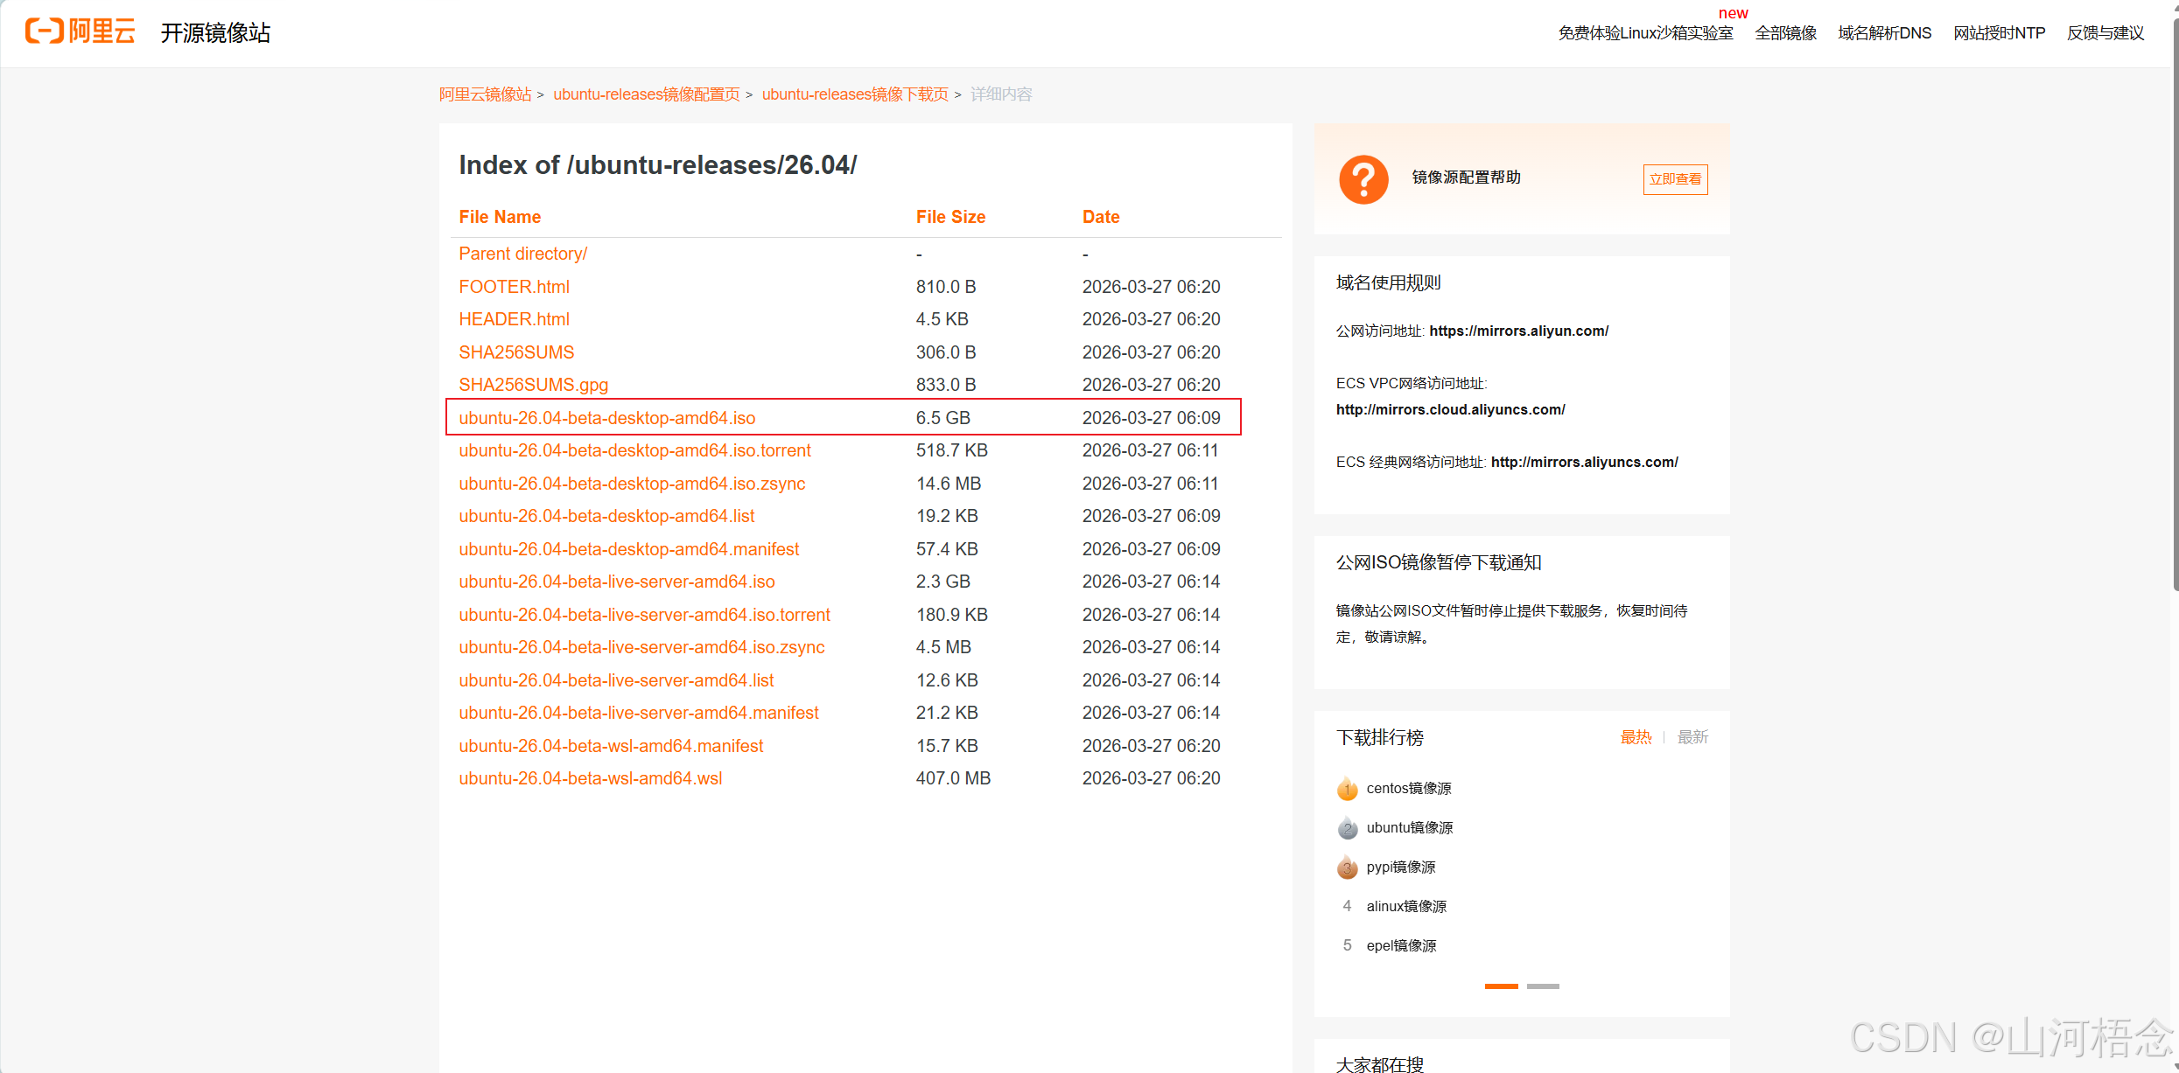Open http://mirrors.aliyuncs.com/ address link
The width and height of the screenshot is (2179, 1073).
point(1584,462)
